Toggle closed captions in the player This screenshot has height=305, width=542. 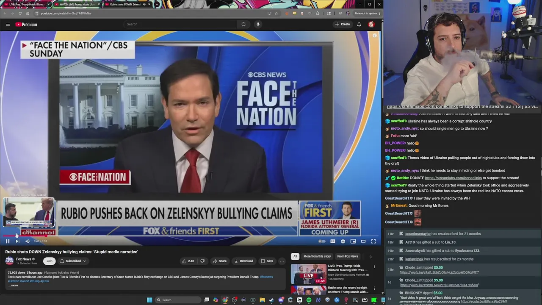[333, 241]
